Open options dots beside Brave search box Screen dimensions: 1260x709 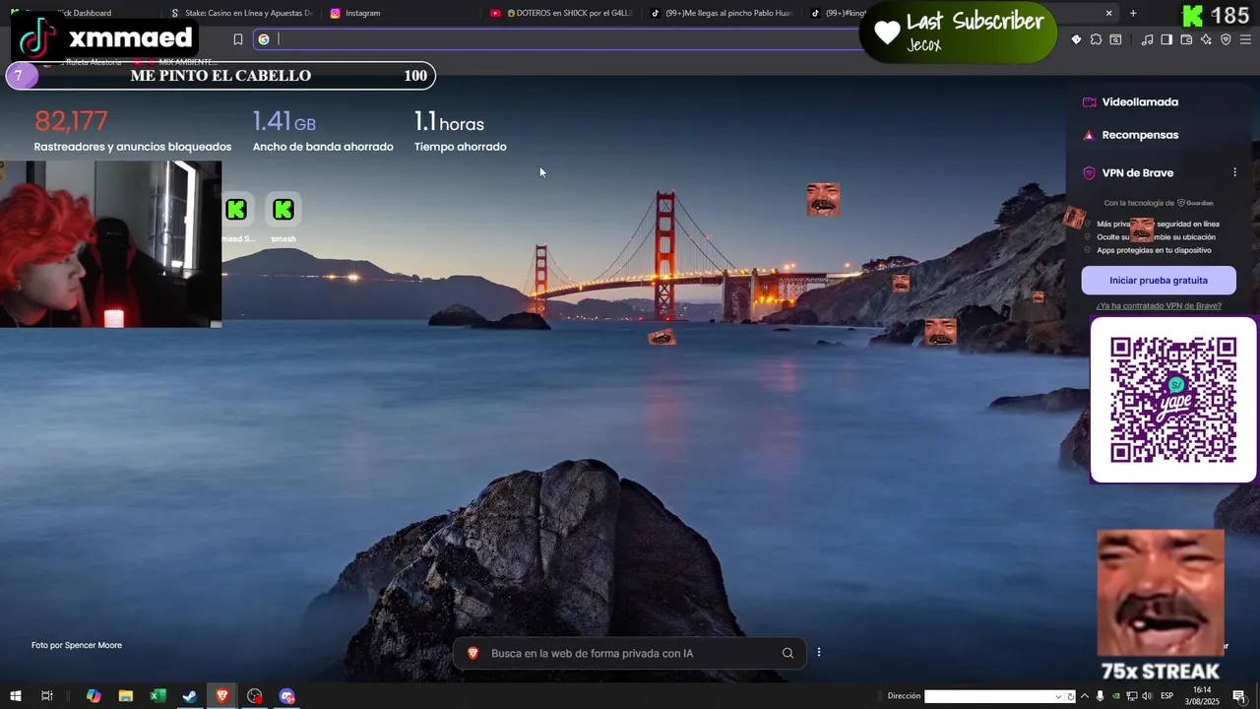click(x=818, y=653)
